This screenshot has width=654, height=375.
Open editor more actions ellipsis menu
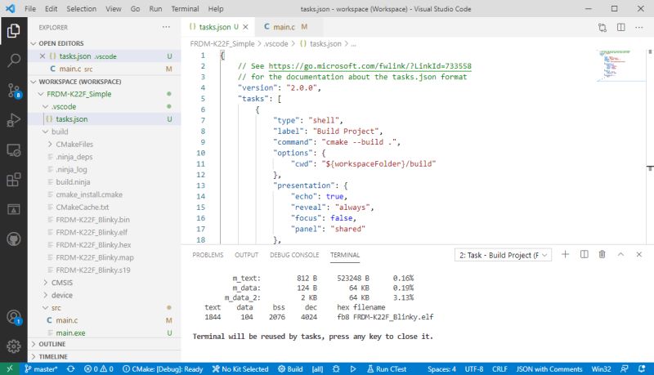639,28
